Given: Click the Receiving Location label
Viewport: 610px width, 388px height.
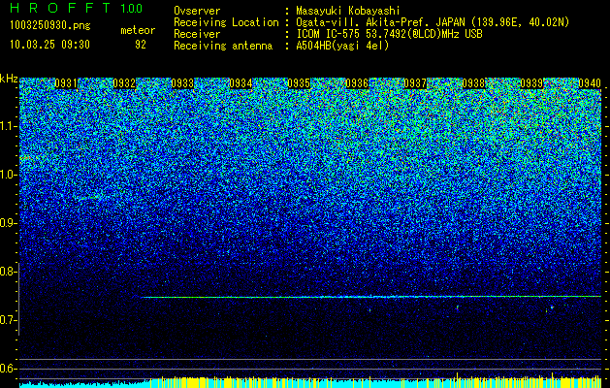Looking at the screenshot, I should (226, 22).
